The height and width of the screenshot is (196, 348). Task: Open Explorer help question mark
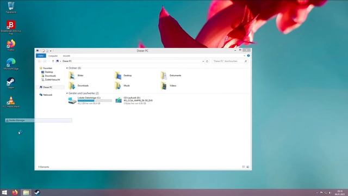pyautogui.click(x=248, y=56)
